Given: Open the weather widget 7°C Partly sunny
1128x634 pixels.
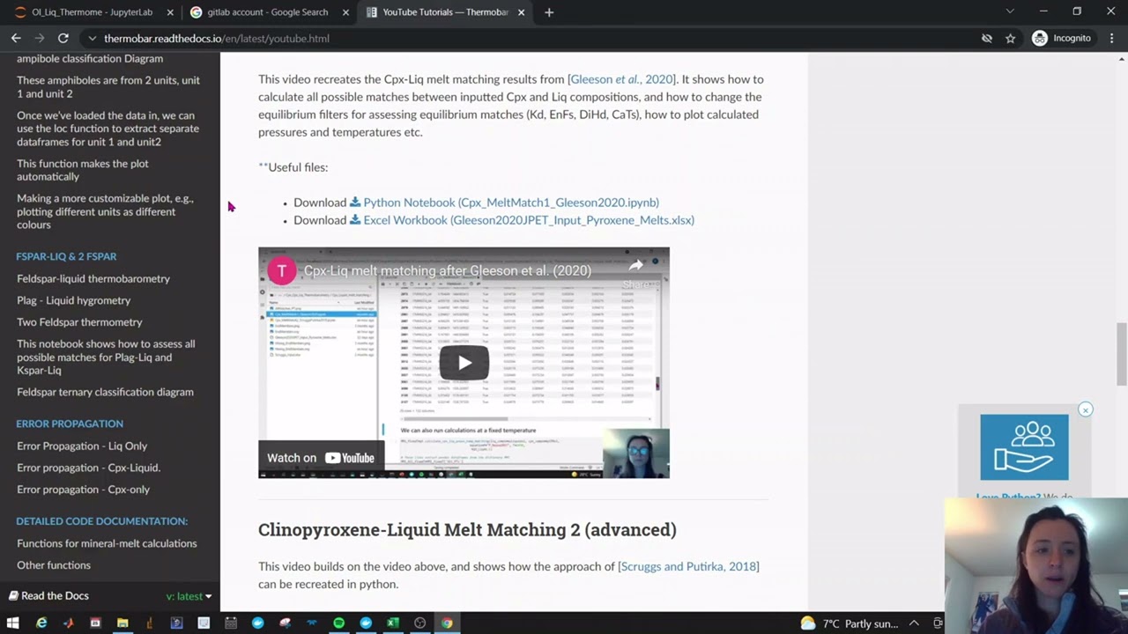Looking at the screenshot, I should pos(850,623).
